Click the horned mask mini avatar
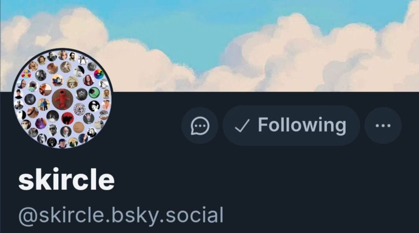The width and height of the screenshot is (419, 233). [89, 118]
